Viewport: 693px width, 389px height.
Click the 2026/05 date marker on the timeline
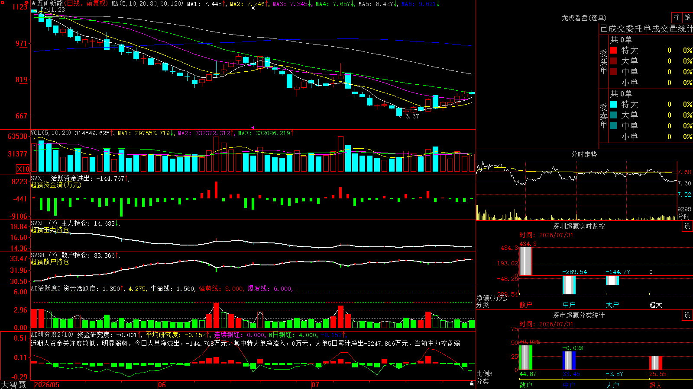tap(47, 385)
